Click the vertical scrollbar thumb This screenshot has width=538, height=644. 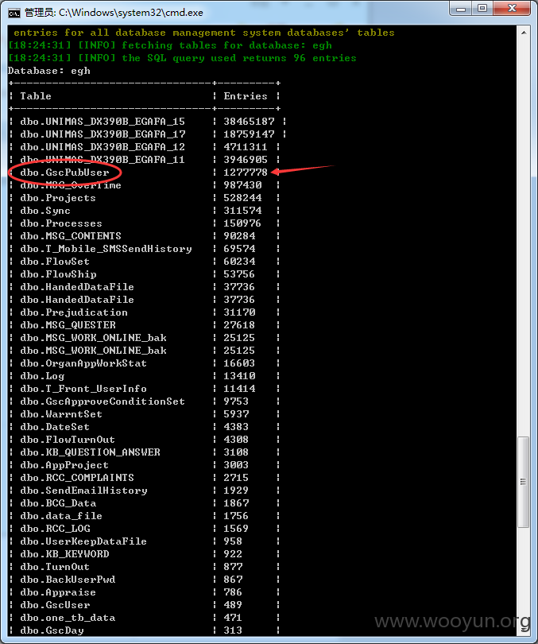[523, 482]
